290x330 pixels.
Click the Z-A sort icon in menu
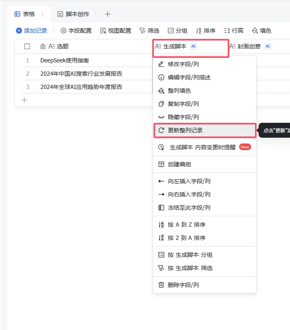coord(161,238)
